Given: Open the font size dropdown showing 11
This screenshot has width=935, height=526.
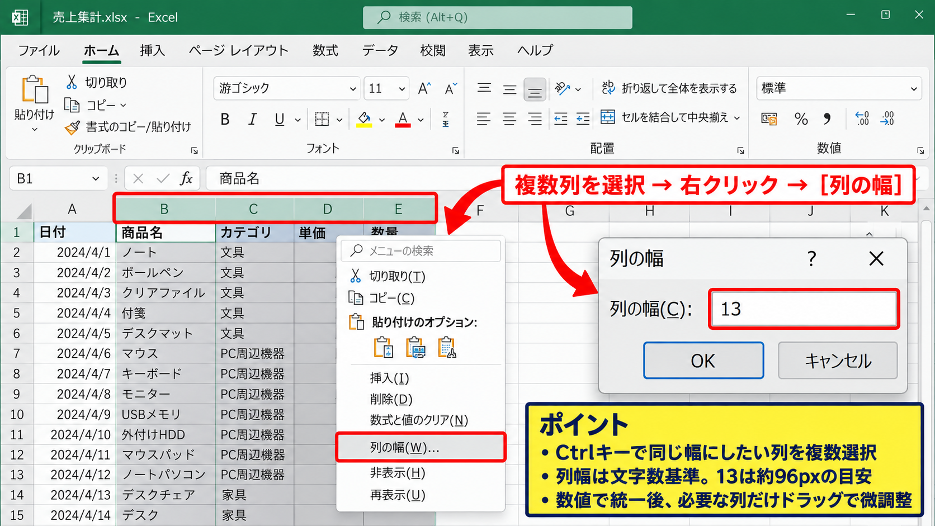Looking at the screenshot, I should click(x=402, y=89).
